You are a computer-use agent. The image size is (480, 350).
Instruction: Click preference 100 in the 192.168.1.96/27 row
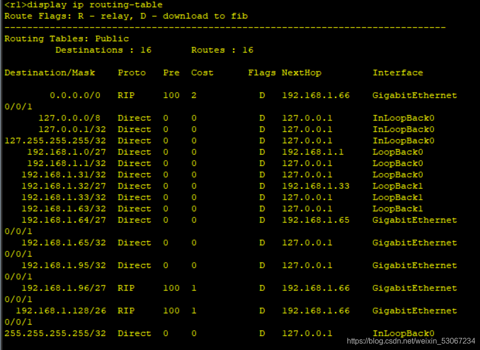click(171, 288)
